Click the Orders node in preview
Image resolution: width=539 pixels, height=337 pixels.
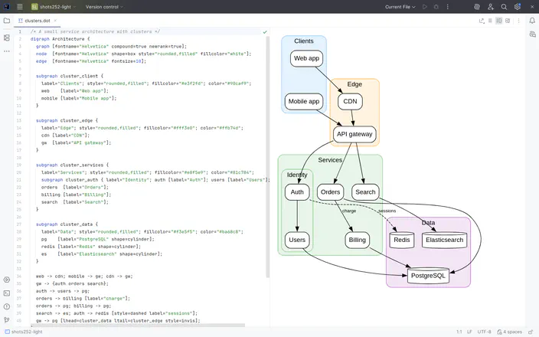pos(330,192)
